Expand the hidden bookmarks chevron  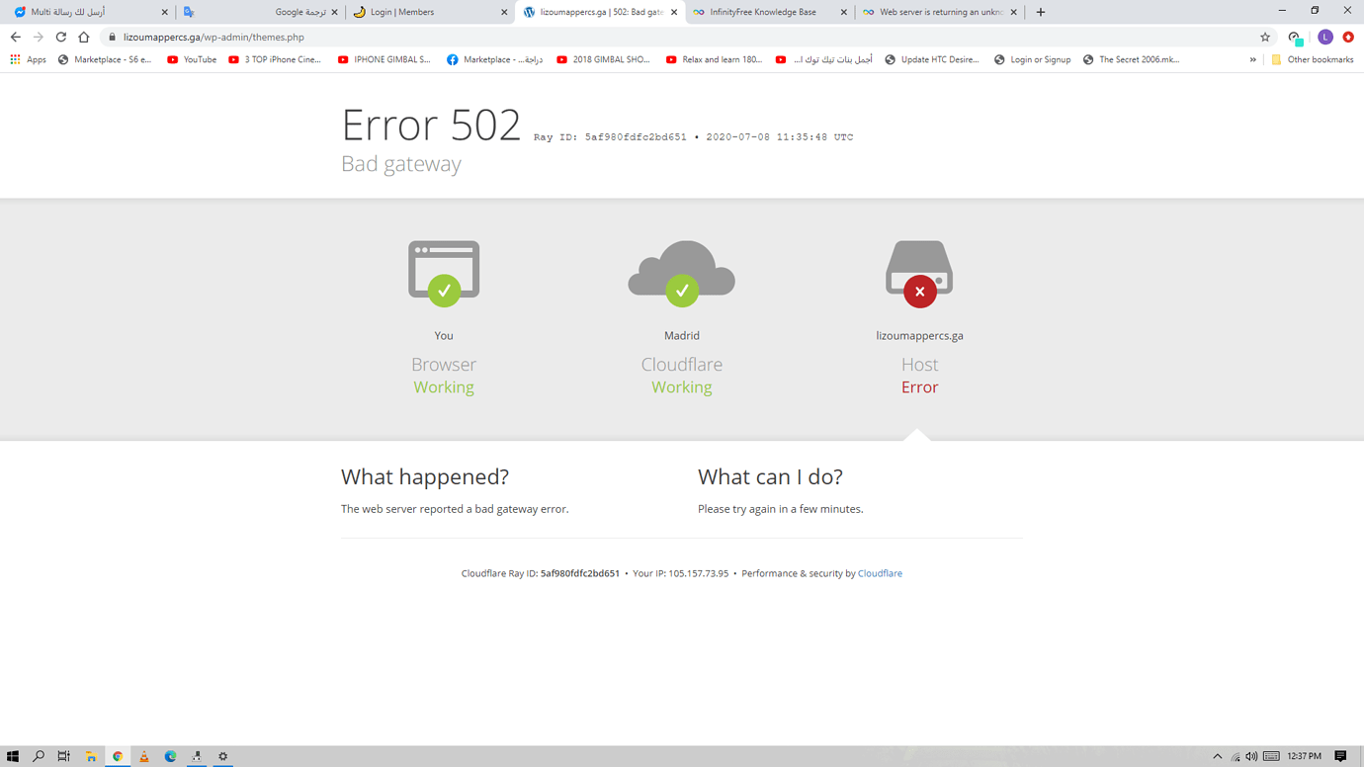1253,59
